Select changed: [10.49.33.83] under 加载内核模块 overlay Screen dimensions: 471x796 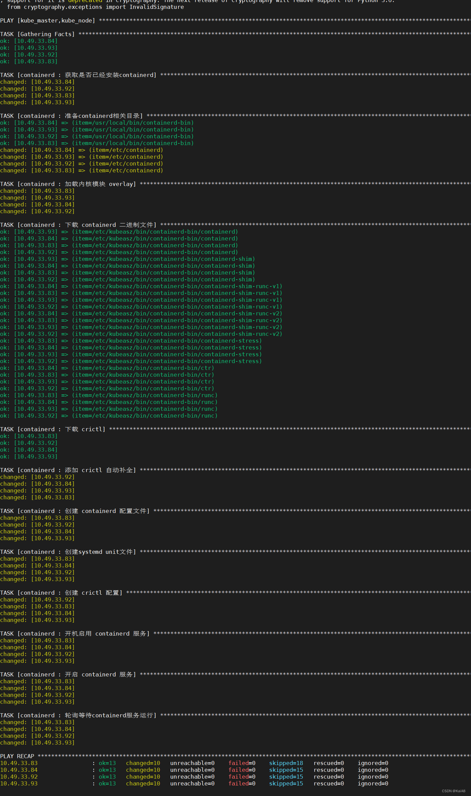(37, 191)
